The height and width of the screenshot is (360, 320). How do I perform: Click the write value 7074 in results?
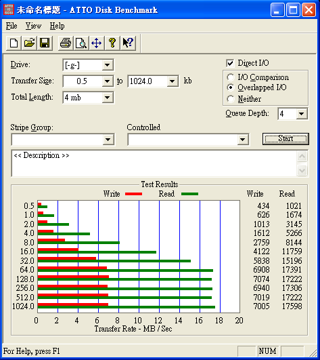(262, 279)
